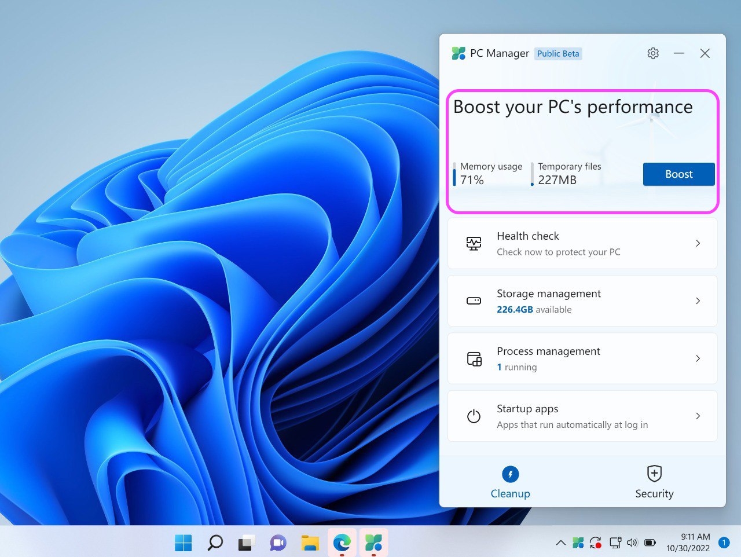Open the notification counter showing 1

point(723,543)
